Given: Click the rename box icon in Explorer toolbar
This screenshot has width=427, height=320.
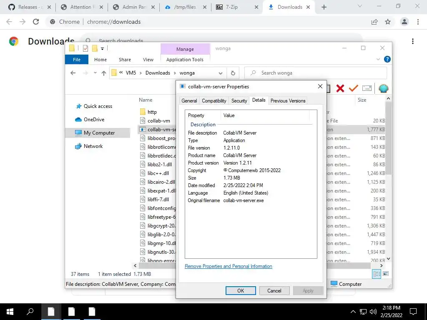Looking at the screenshot, I should click(367, 88).
